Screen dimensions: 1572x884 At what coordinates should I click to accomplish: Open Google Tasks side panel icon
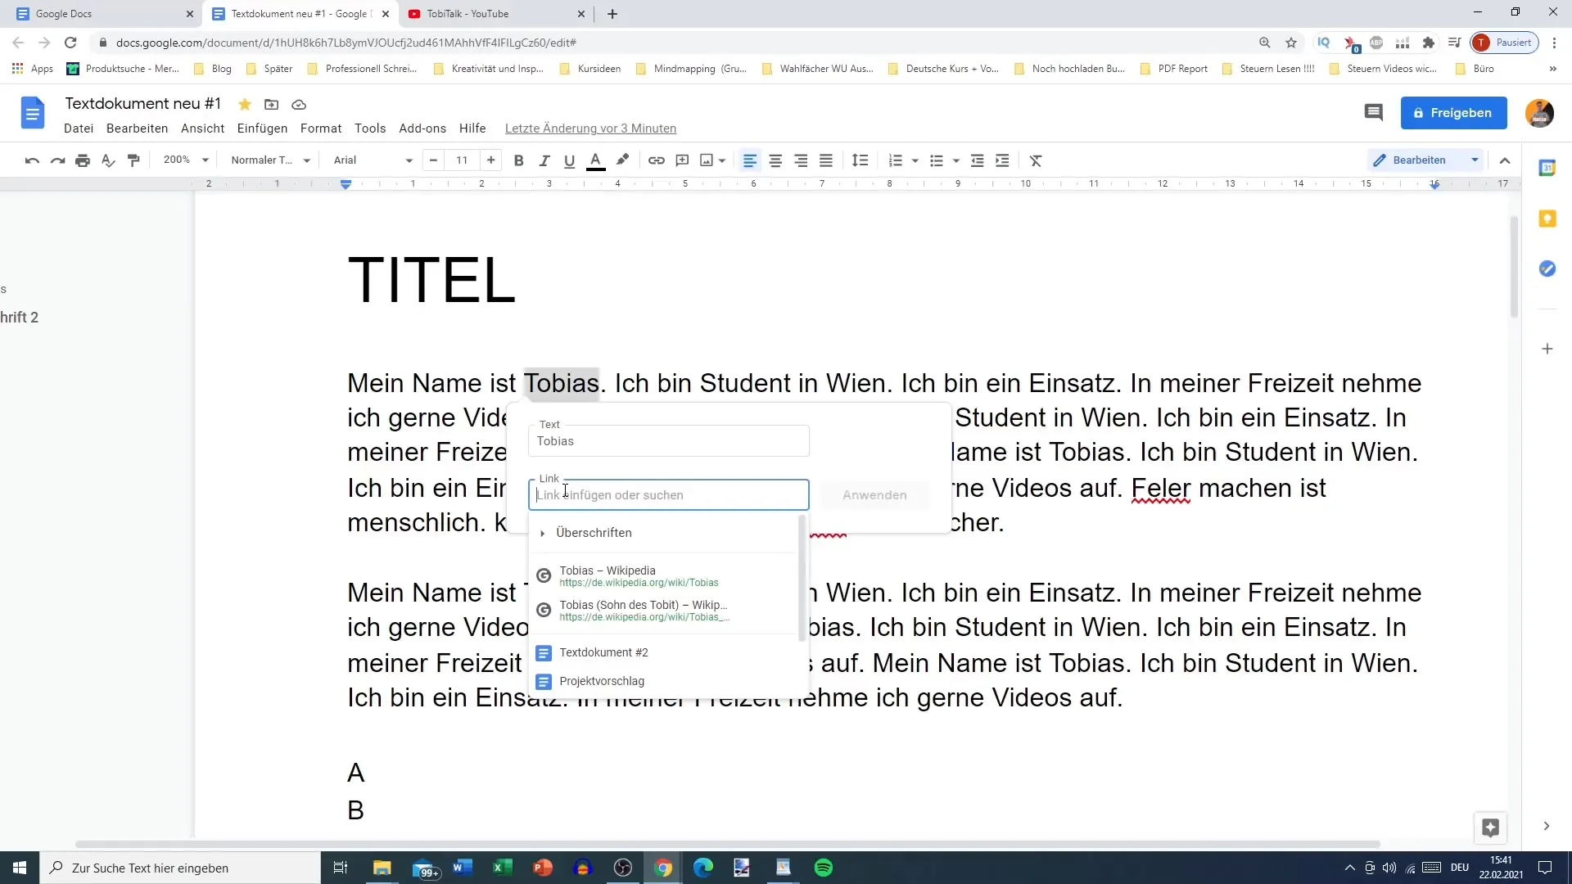pyautogui.click(x=1547, y=268)
